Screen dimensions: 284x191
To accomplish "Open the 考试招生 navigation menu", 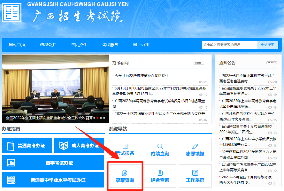I will (79, 45).
